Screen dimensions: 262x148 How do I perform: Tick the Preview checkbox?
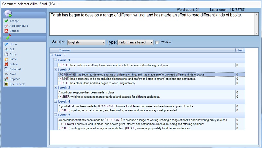(157, 42)
